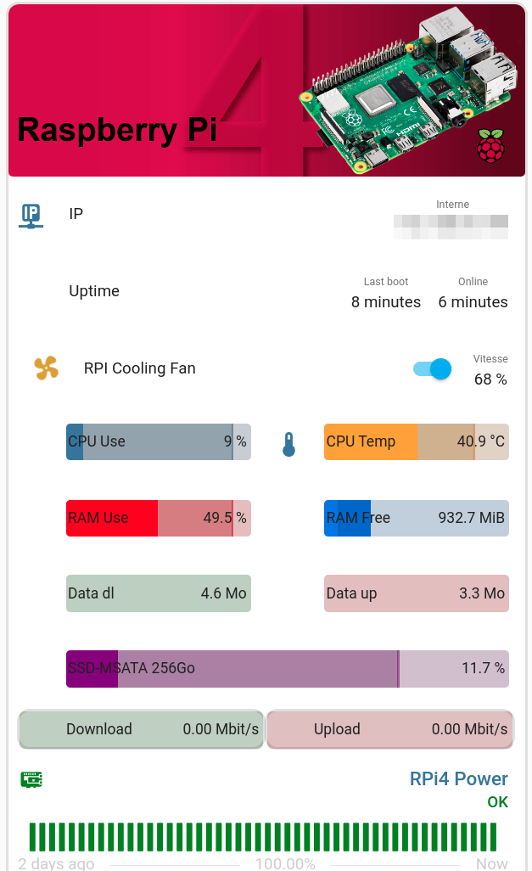Open the RPi4 Power title link
The width and height of the screenshot is (532, 871).
pos(459,778)
